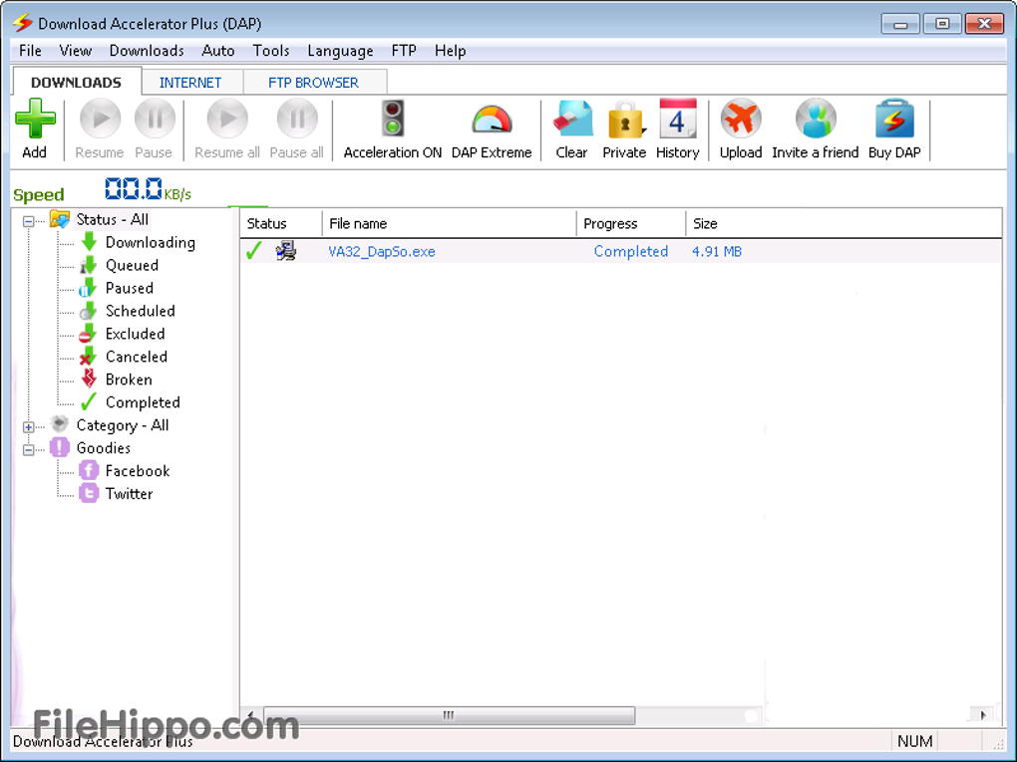This screenshot has height=762, width=1017.
Task: Open download History calendar icon
Action: (678, 121)
